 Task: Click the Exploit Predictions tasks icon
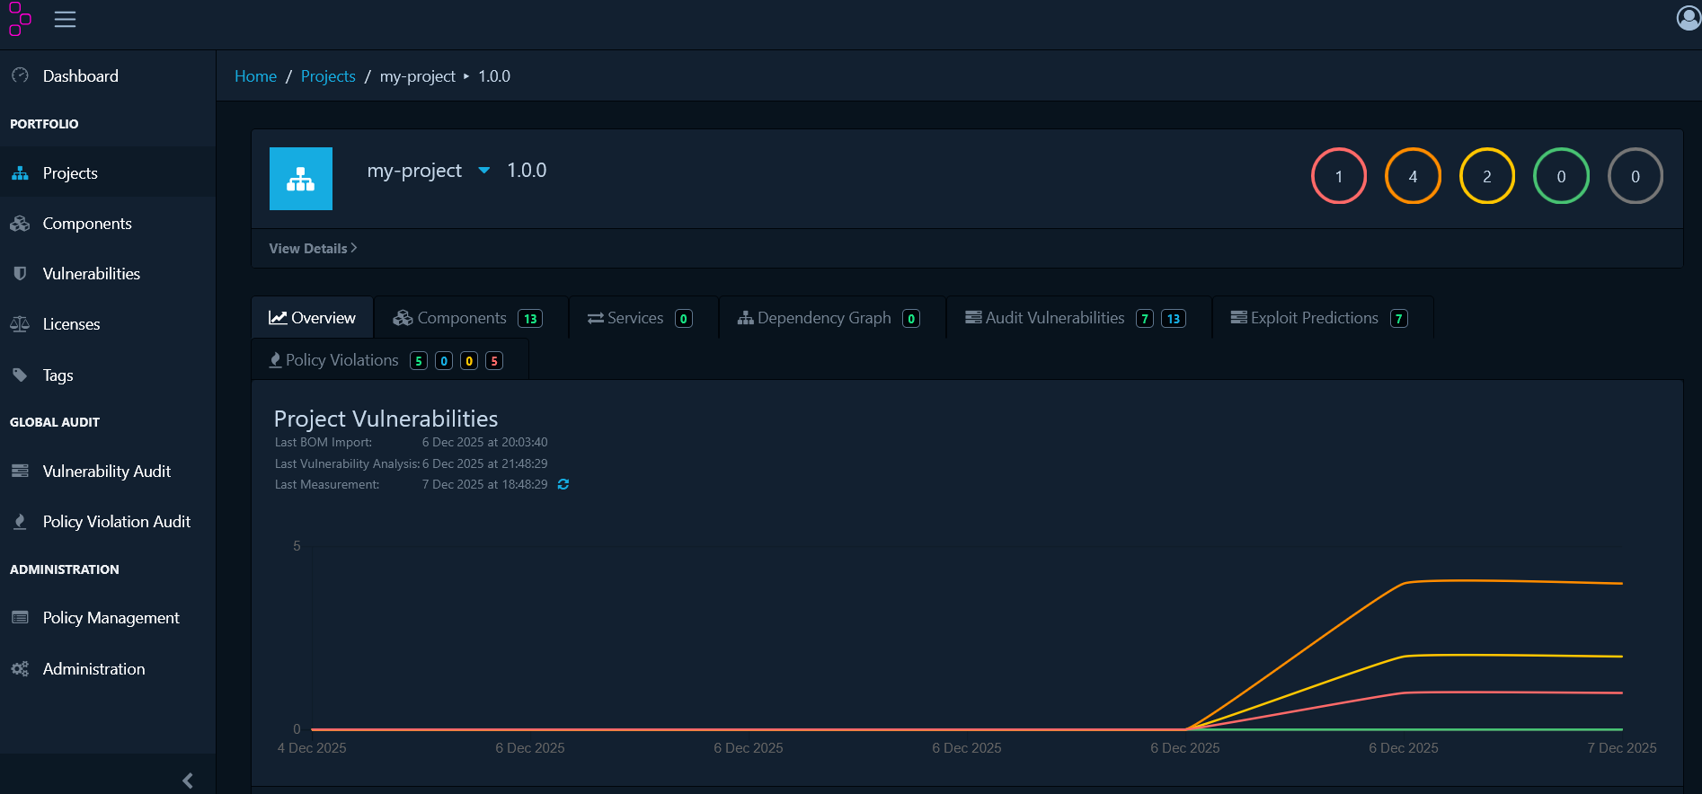[1238, 317]
